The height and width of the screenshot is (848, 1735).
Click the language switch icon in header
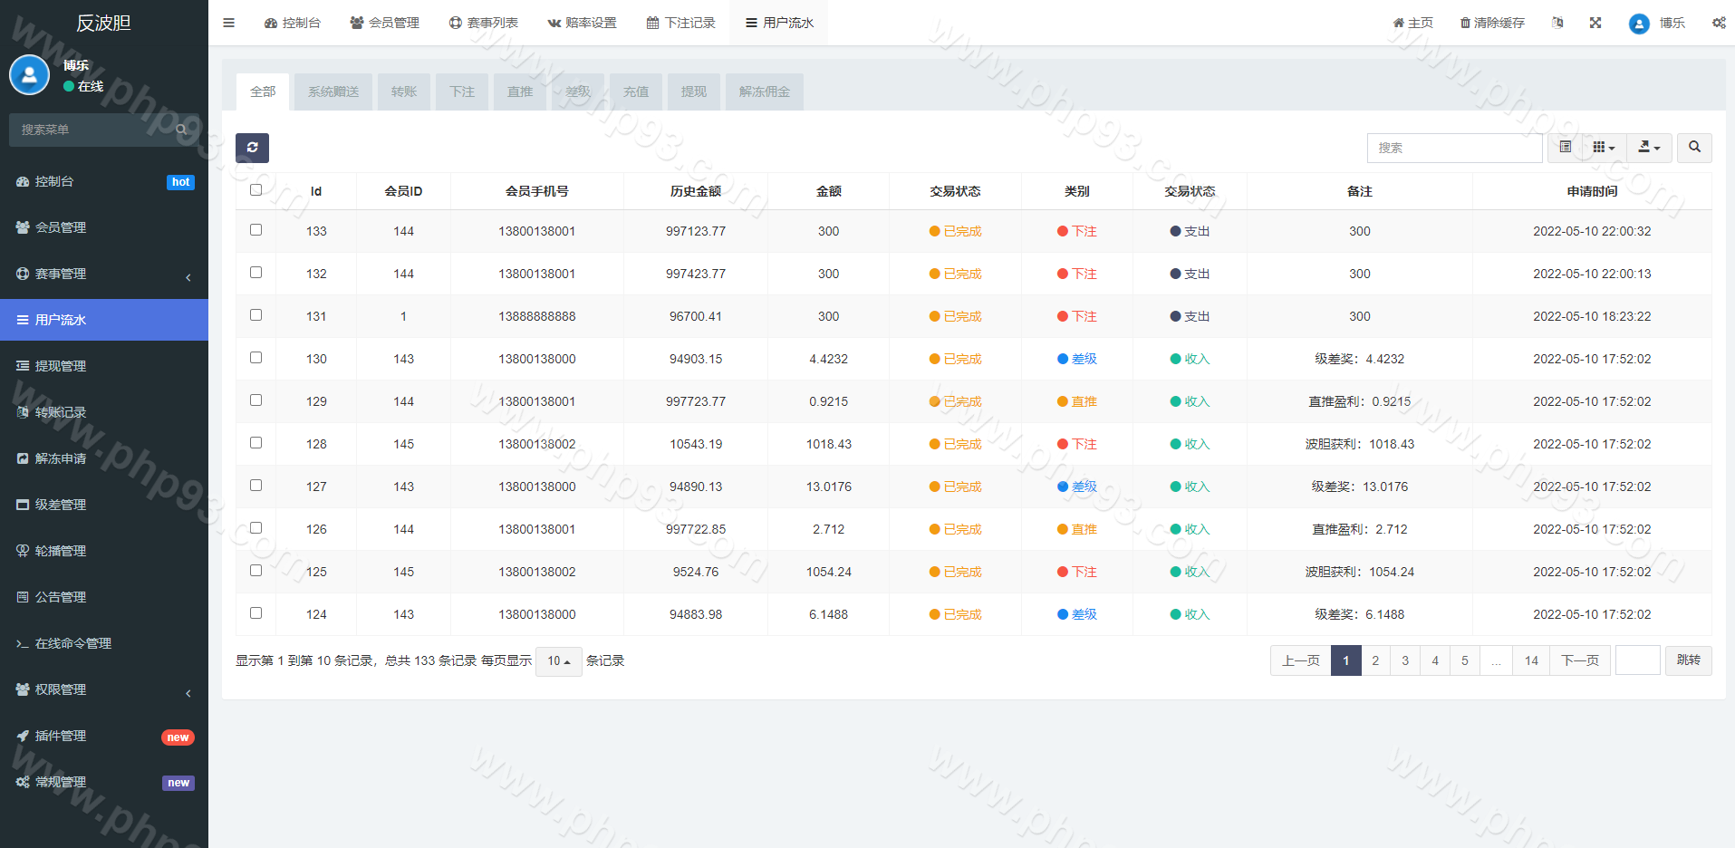click(x=1557, y=23)
